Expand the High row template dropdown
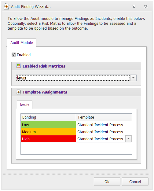154x191 pixels. pos(128,139)
